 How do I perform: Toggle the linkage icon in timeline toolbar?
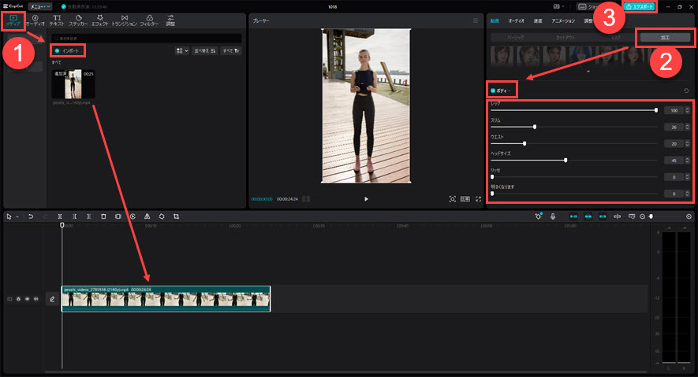[x=603, y=216]
